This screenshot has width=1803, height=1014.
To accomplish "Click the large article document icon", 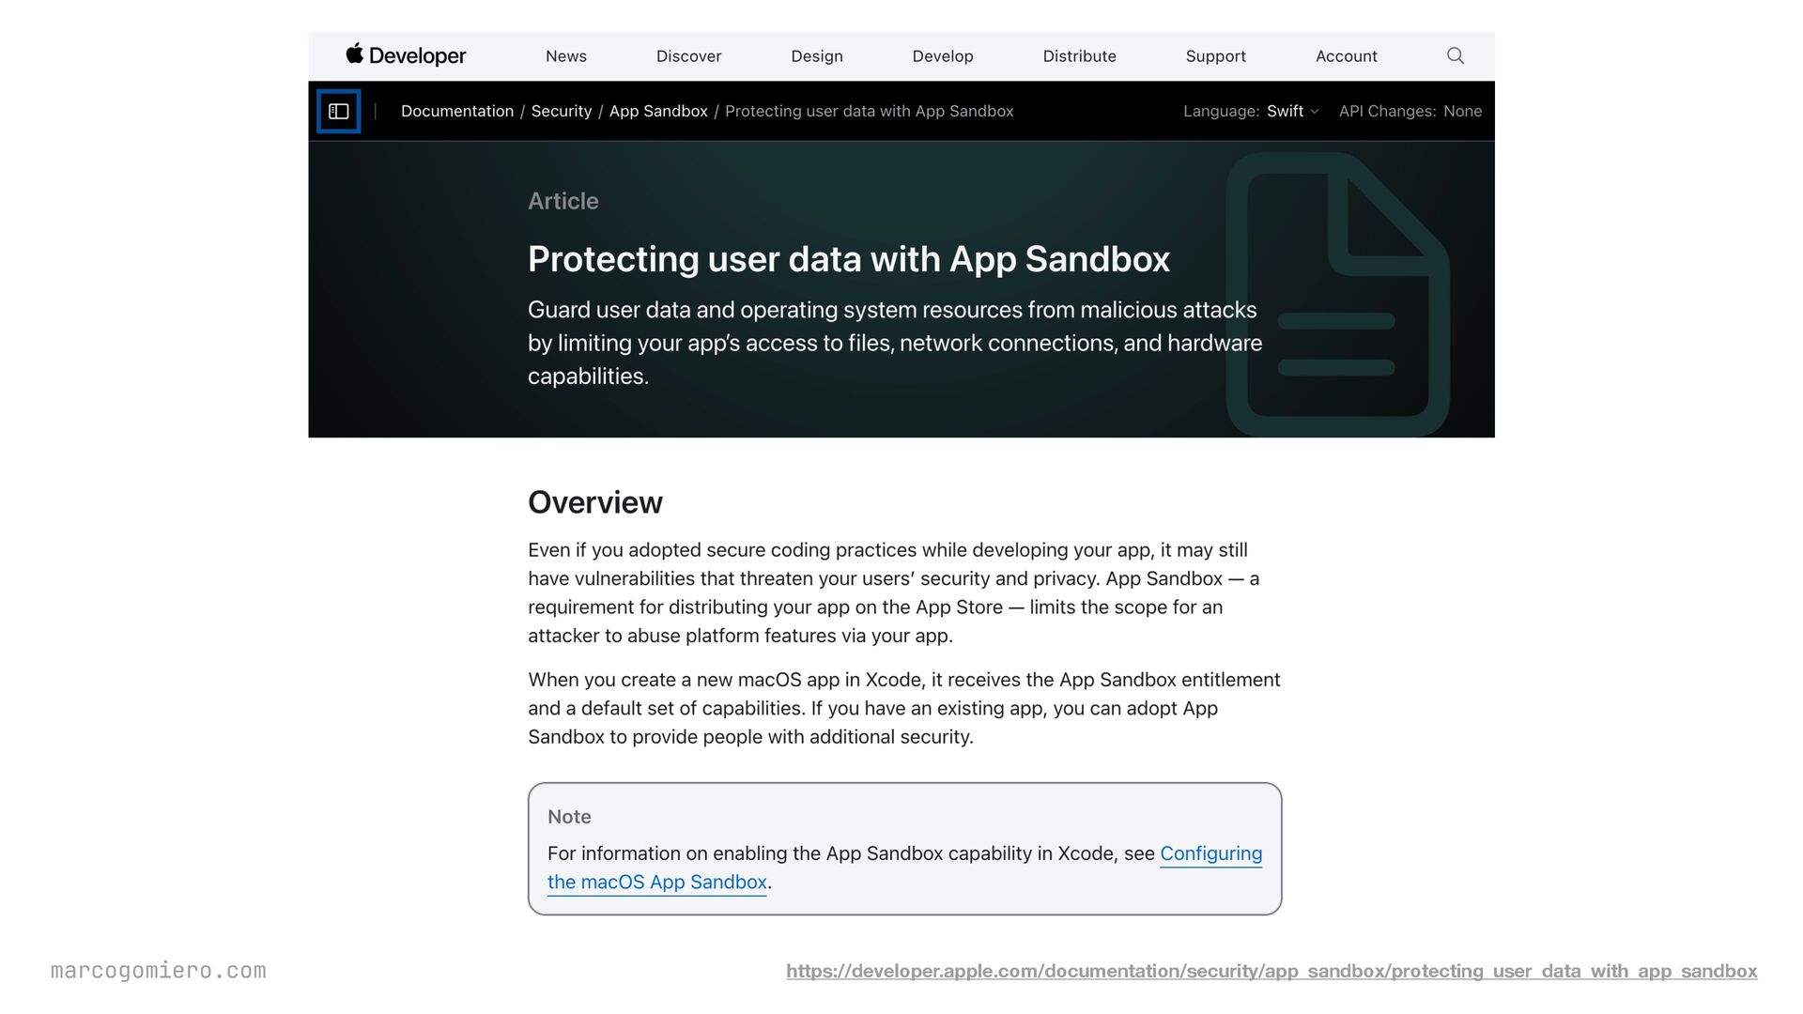I will 1337,294.
